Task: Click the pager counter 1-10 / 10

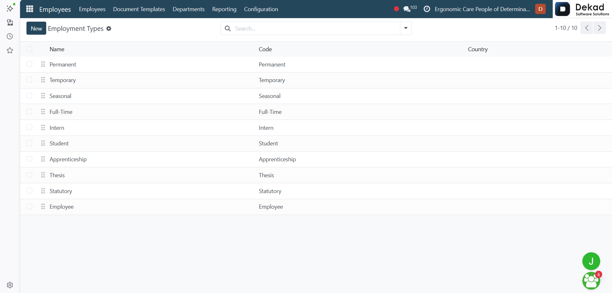Action: (566, 28)
